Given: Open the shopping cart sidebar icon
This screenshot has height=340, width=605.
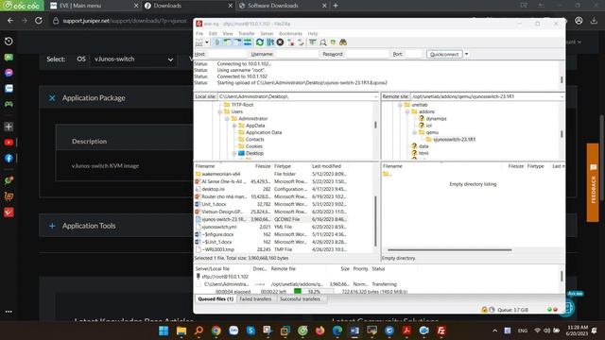Looking at the screenshot, I should tap(9, 196).
